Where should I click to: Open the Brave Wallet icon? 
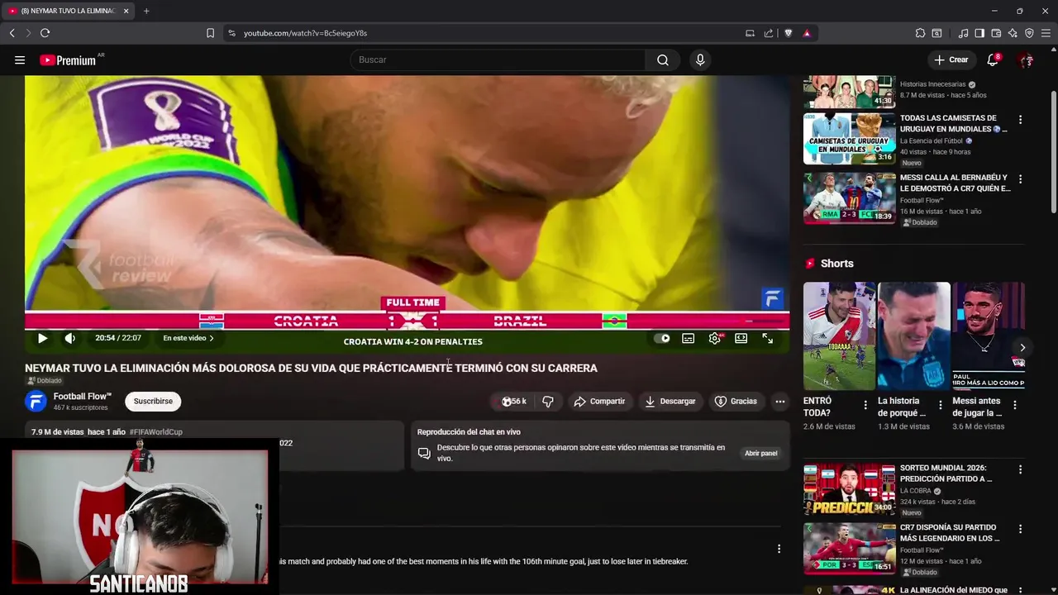(x=996, y=33)
